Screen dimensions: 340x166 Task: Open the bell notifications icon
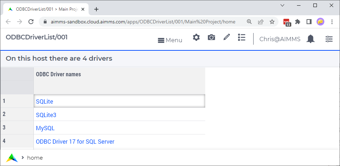point(310,39)
